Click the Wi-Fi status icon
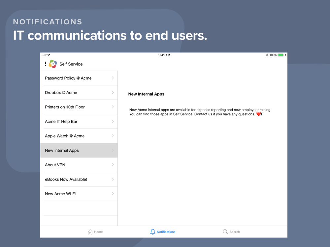Screen dimensions: 330x247 coord(49,55)
